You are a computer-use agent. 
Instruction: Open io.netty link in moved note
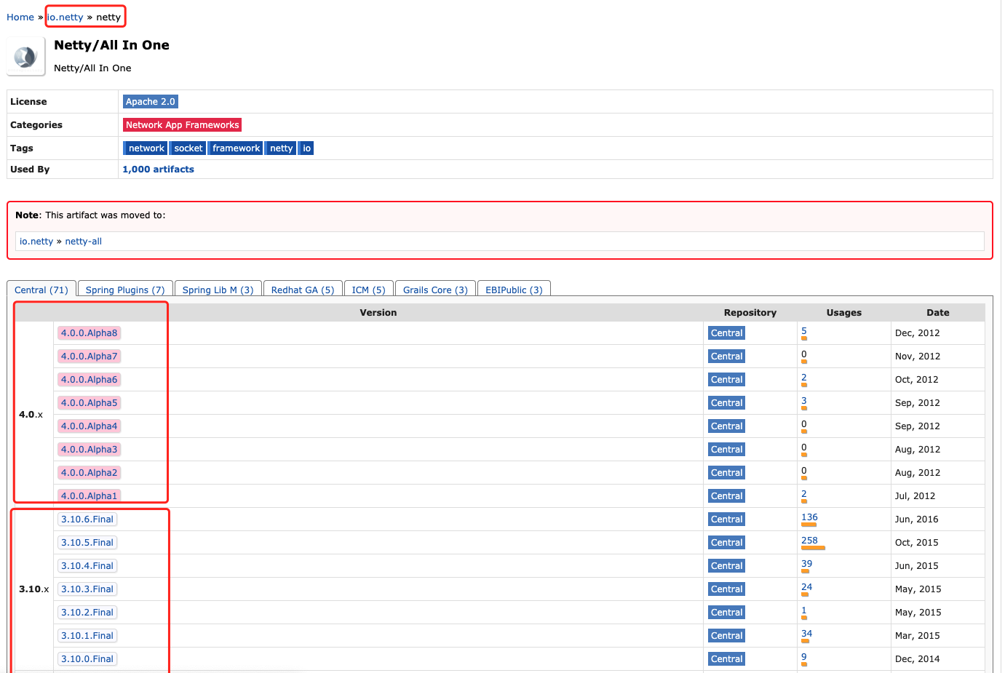36,242
